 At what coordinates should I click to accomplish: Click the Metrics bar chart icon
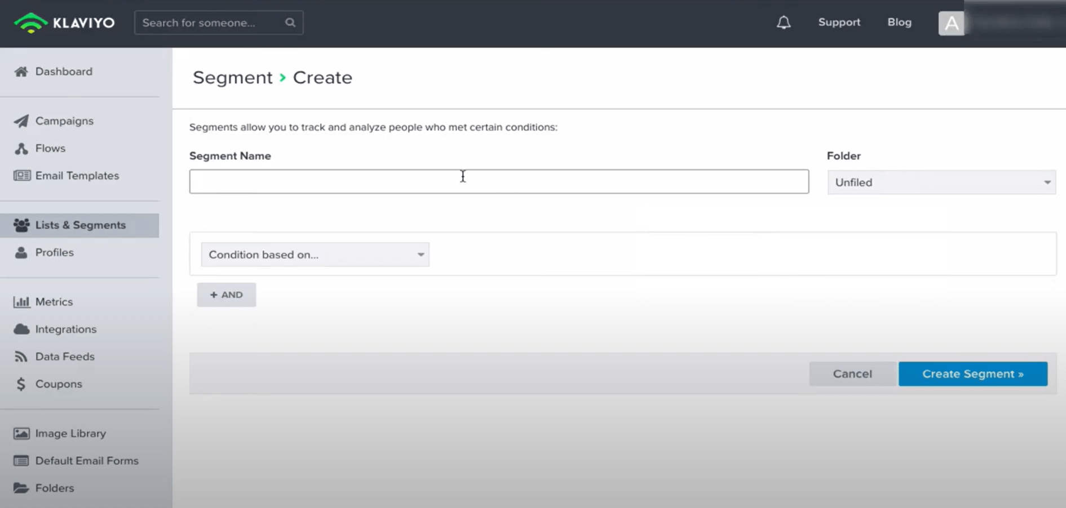[21, 302]
